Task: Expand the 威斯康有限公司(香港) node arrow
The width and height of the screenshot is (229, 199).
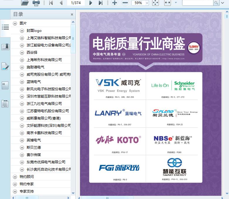Action: click(22, 118)
